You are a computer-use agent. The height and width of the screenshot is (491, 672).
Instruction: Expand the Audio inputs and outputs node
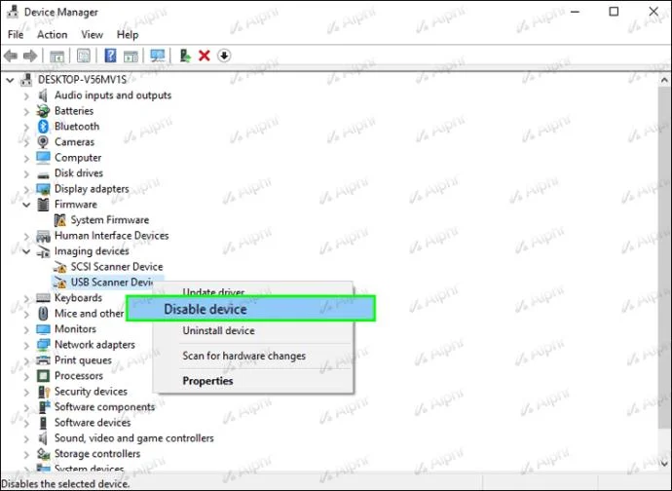pos(26,96)
